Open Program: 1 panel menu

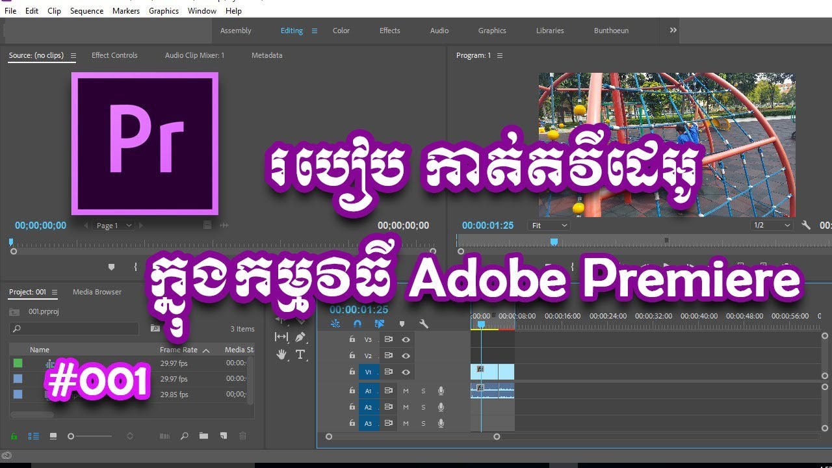[500, 55]
